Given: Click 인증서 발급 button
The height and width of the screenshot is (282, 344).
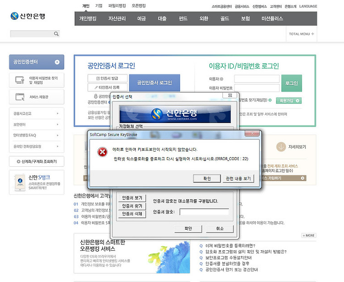Looking at the screenshot, I should click(107, 78).
